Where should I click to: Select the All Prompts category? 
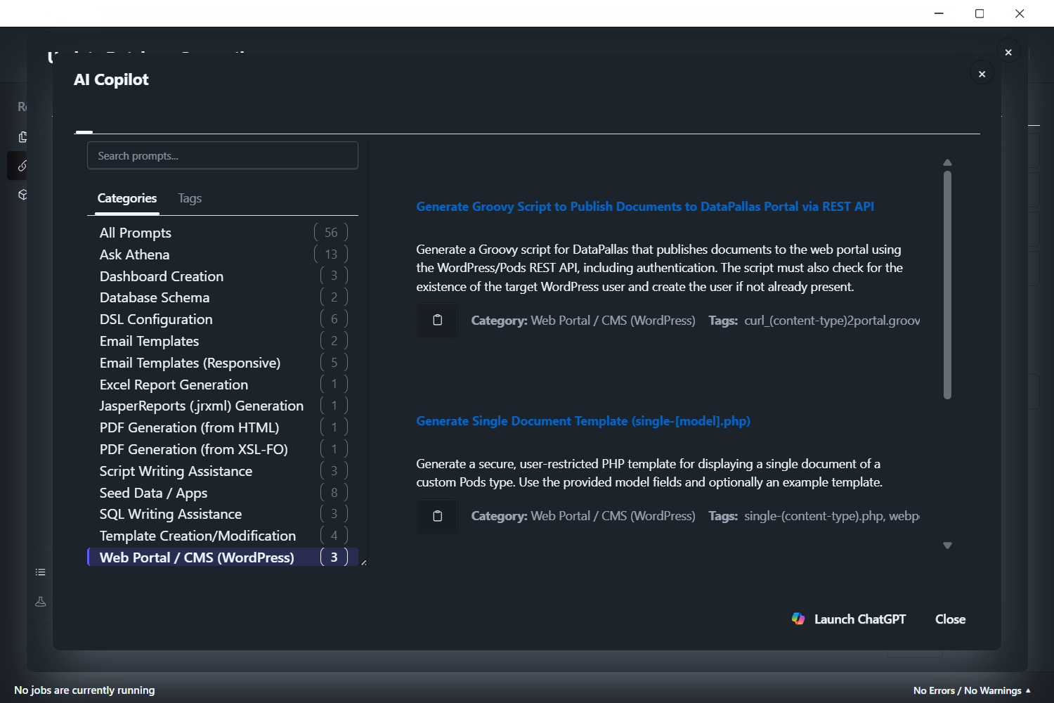(x=222, y=233)
